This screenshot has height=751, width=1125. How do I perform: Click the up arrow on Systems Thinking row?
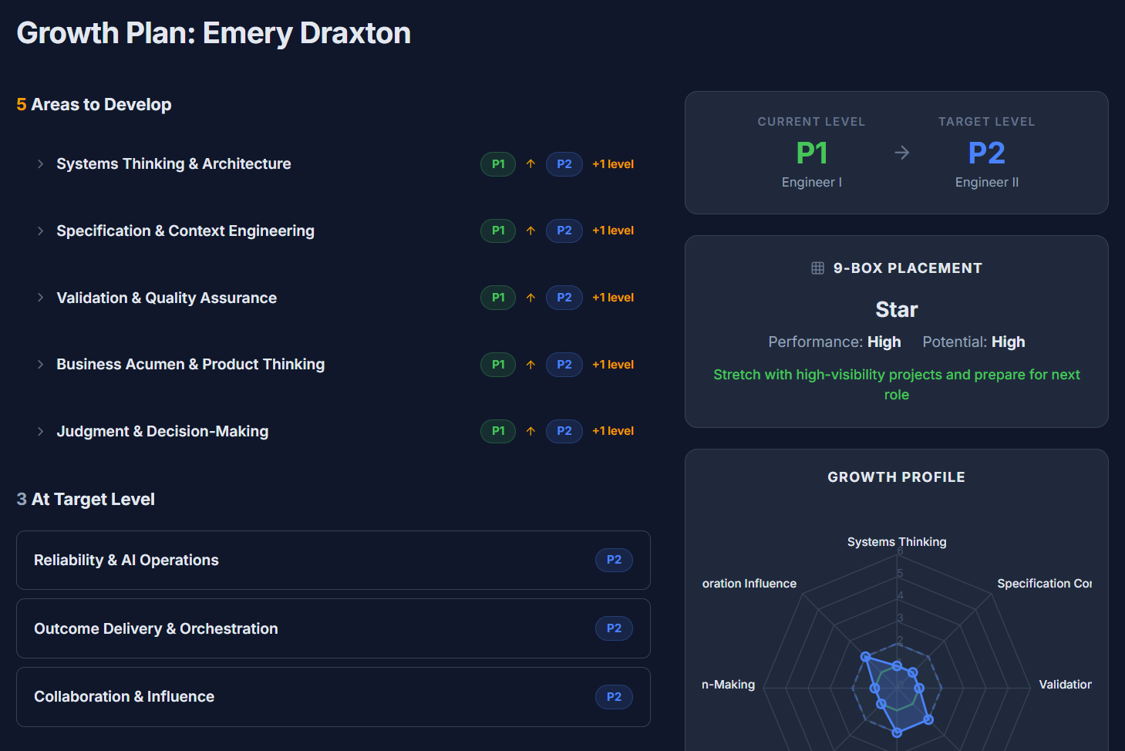click(531, 164)
